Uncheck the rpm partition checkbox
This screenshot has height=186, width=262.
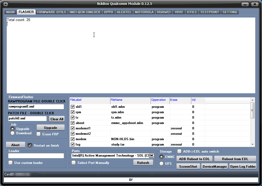(x=73, y=112)
